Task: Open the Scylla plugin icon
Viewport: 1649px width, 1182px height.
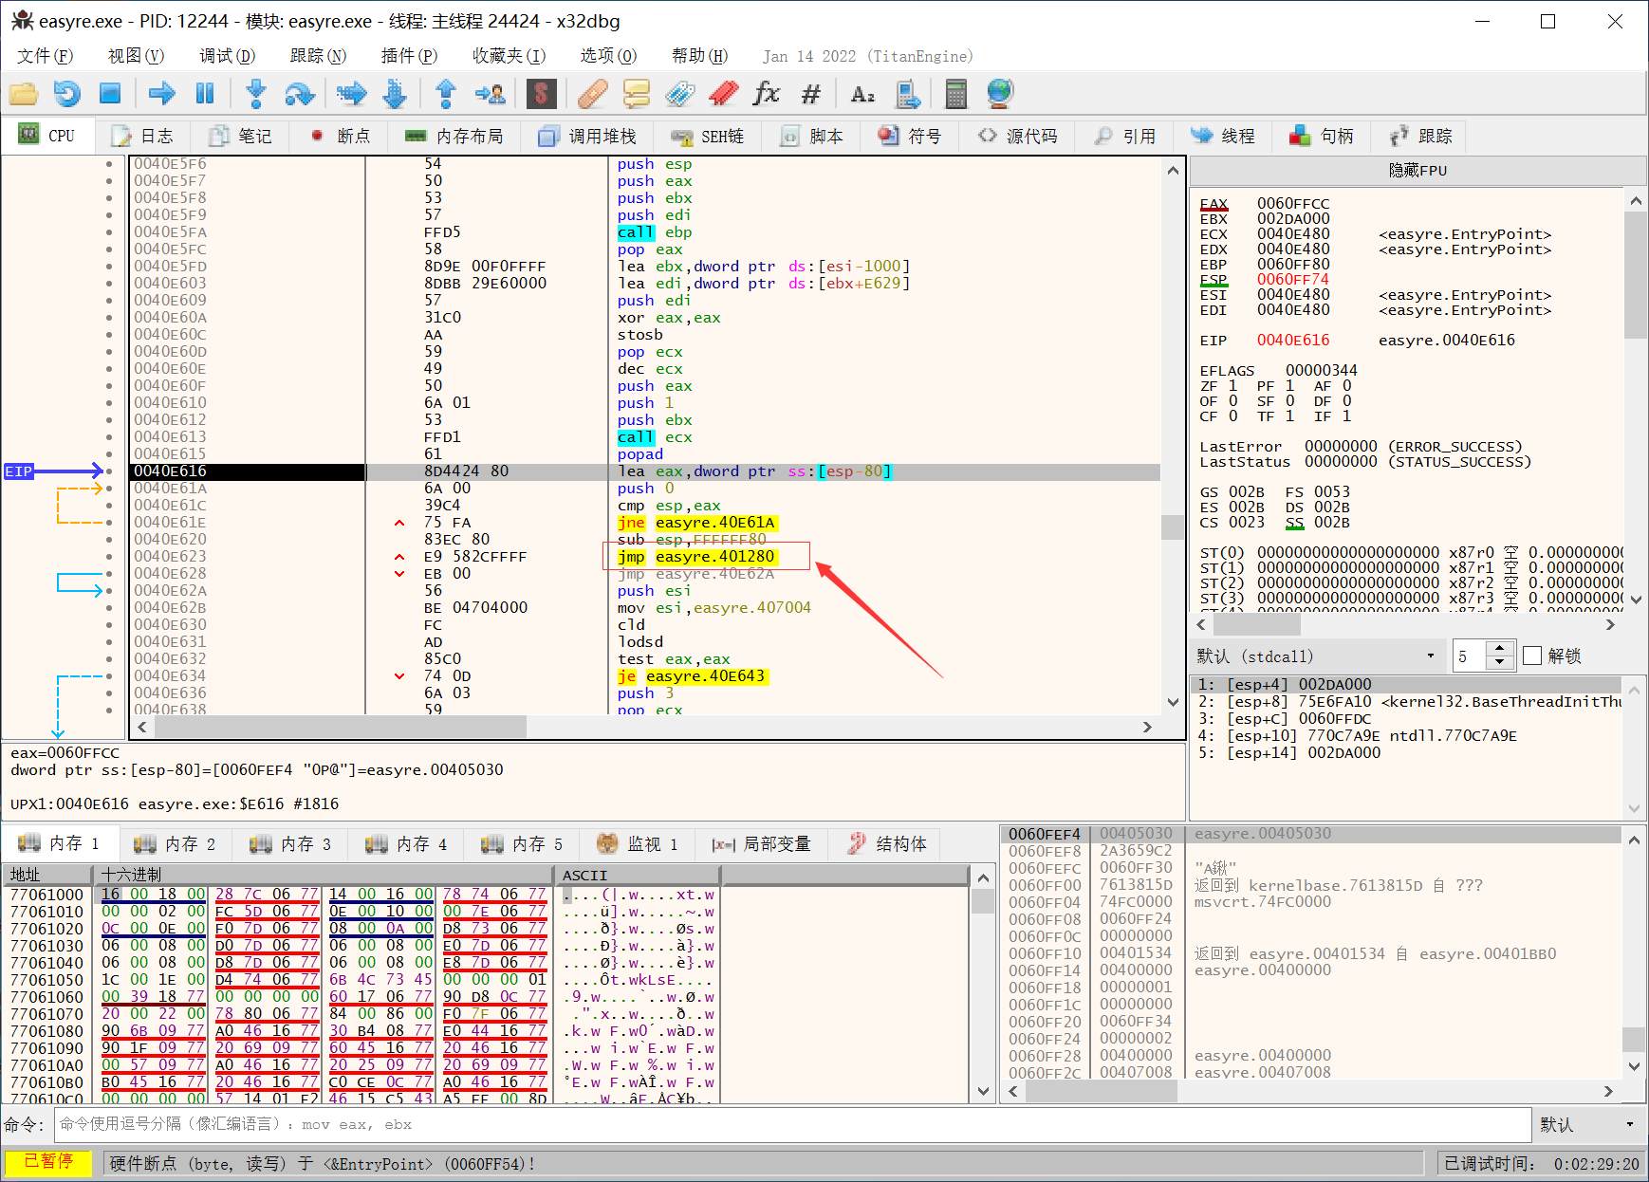Action: tap(541, 94)
